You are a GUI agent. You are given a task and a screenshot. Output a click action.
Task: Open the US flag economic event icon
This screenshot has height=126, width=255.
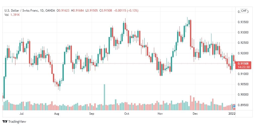(234, 107)
